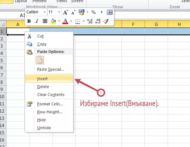Click the Copy pages icon

[x=29, y=44]
